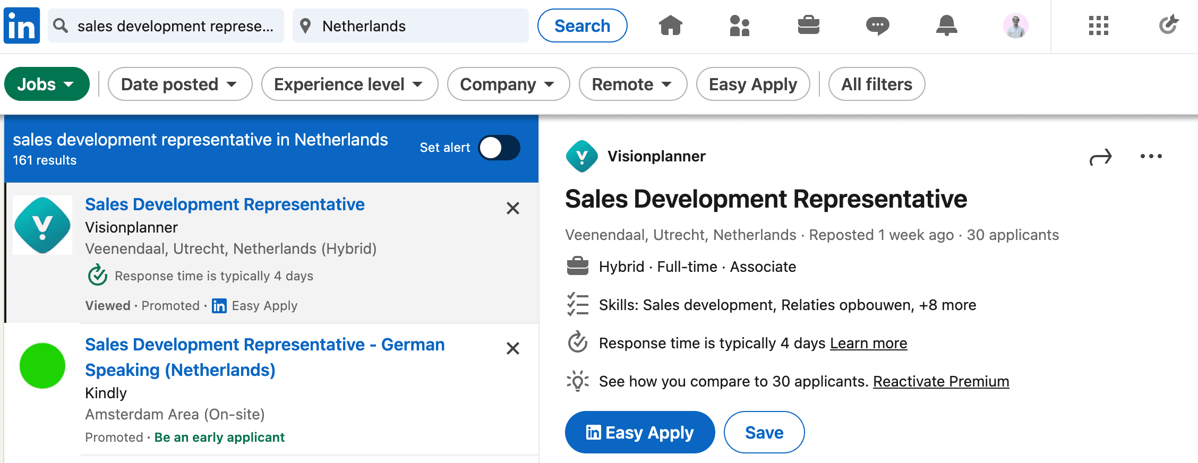Share the Visionplanner job with the arrow icon

point(1100,157)
